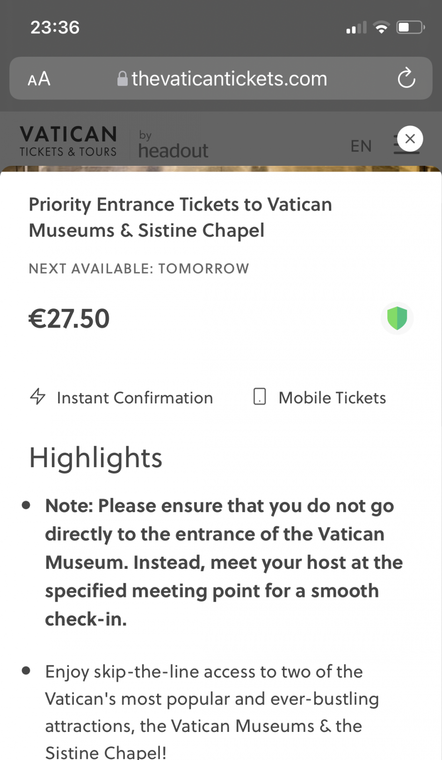
Task: Tap the Wi-Fi status icon
Action: tap(382, 28)
